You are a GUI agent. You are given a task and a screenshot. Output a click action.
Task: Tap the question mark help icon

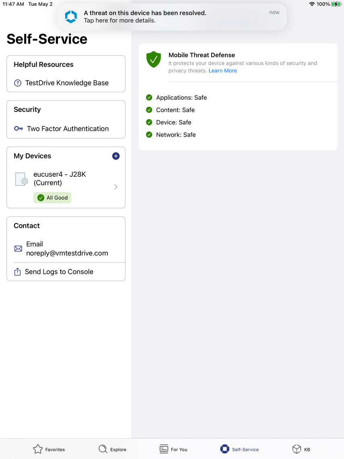click(x=18, y=83)
